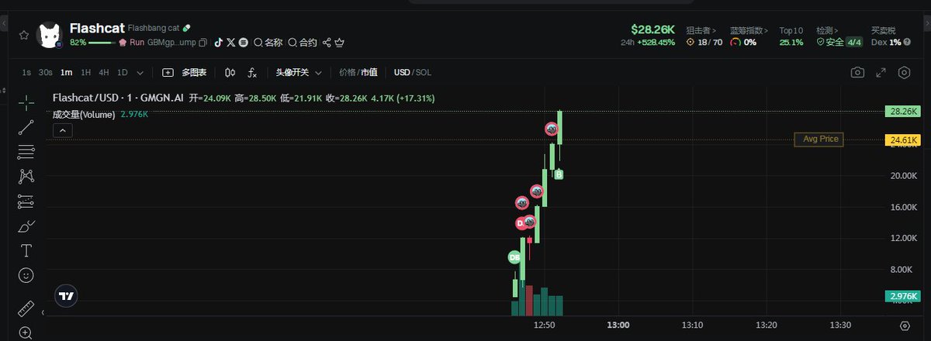Select the zoom-in tool

point(26,333)
